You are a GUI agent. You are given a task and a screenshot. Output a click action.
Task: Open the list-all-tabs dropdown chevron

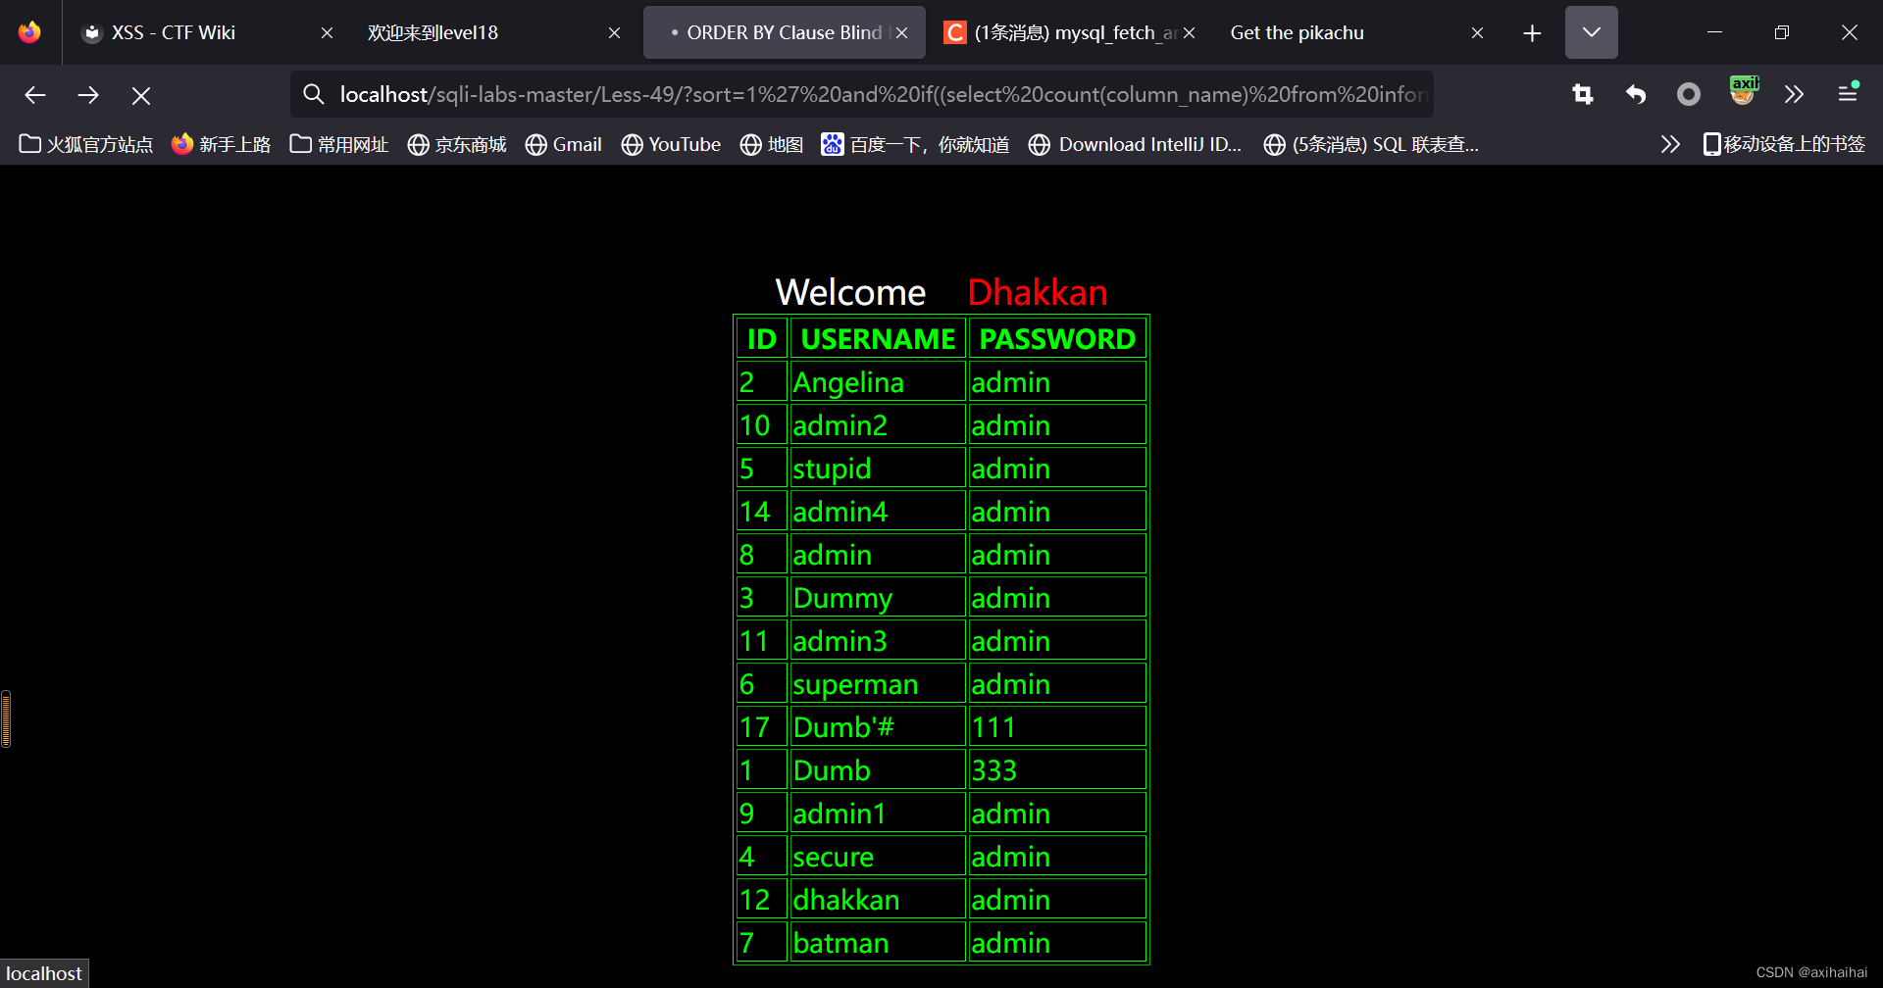(1591, 31)
